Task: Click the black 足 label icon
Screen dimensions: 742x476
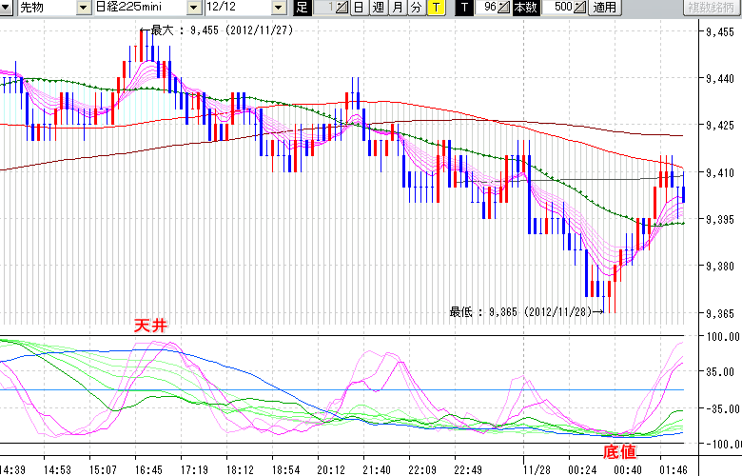Action: click(x=302, y=9)
